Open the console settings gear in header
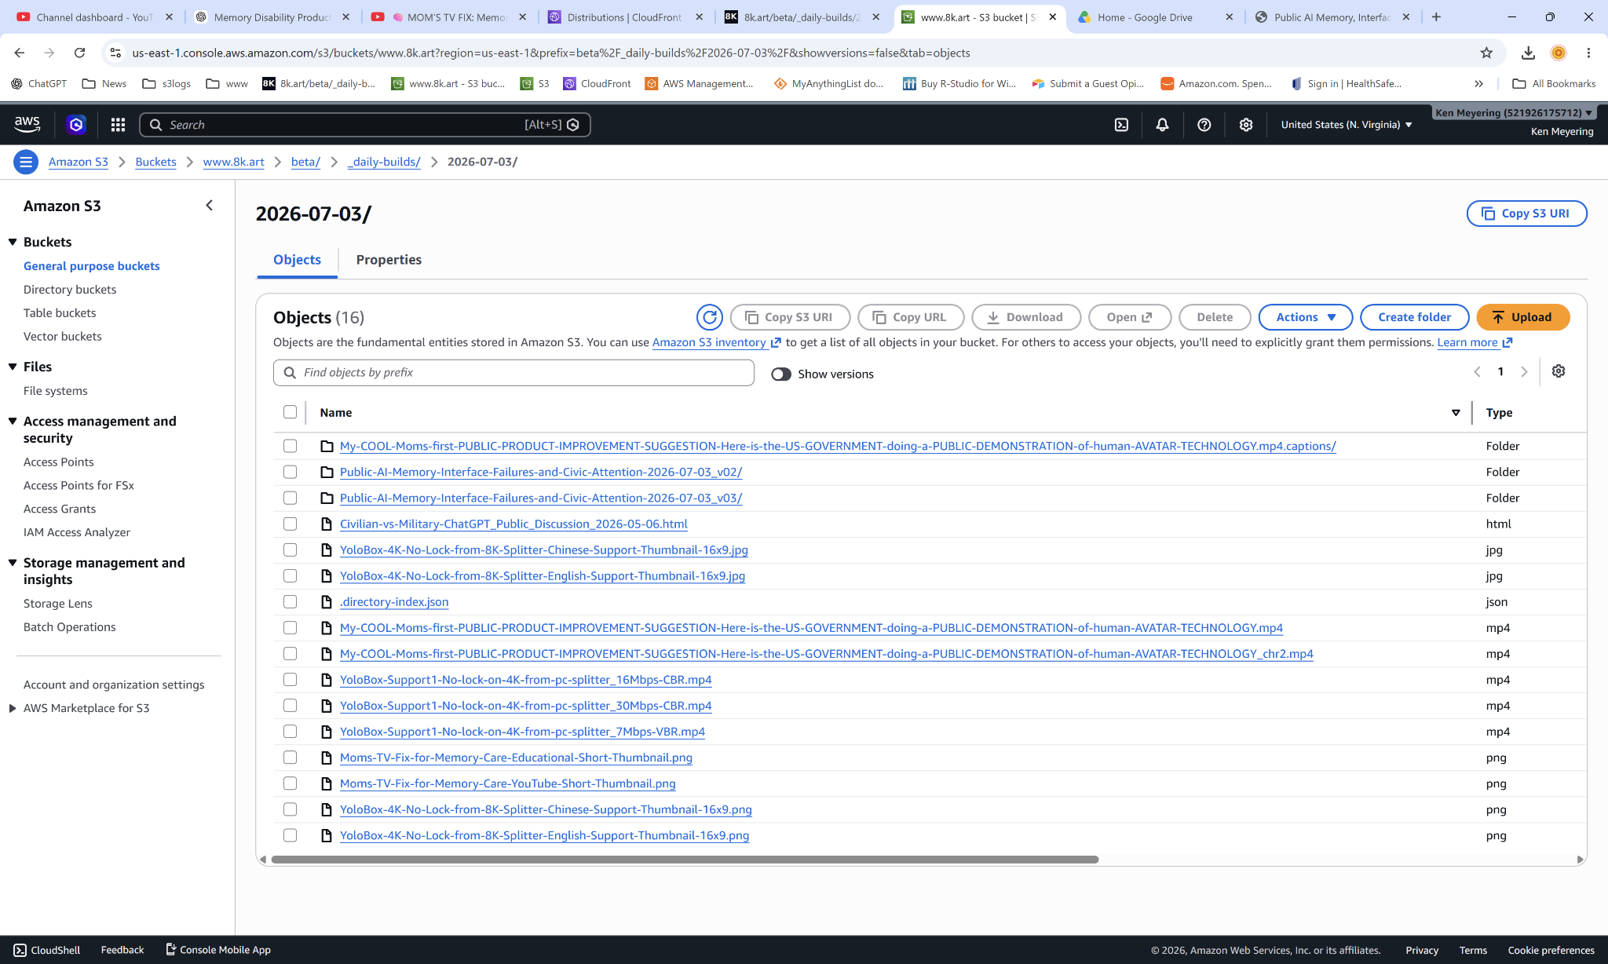 [1246, 124]
